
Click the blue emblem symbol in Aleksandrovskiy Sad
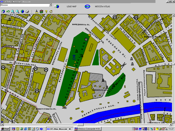click(74, 57)
